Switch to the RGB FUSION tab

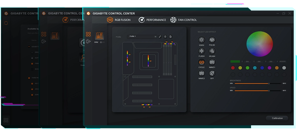coord(119,20)
